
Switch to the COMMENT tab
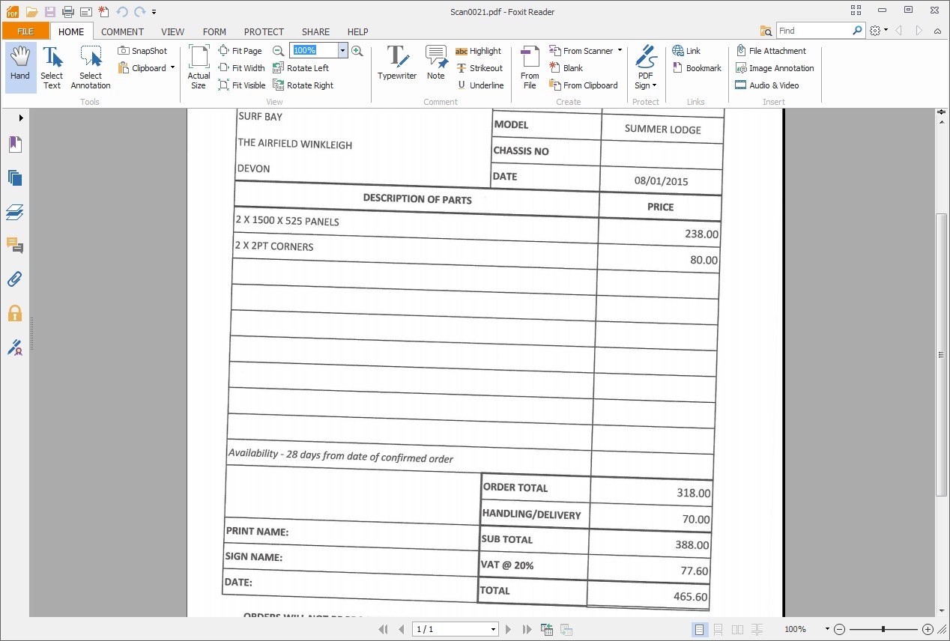(x=122, y=31)
